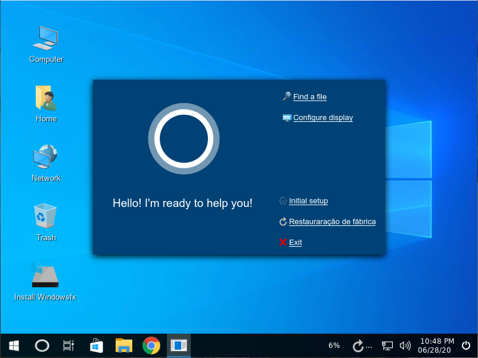Launch Install Windowsfx icon
The height and width of the screenshot is (358, 478).
(x=45, y=281)
